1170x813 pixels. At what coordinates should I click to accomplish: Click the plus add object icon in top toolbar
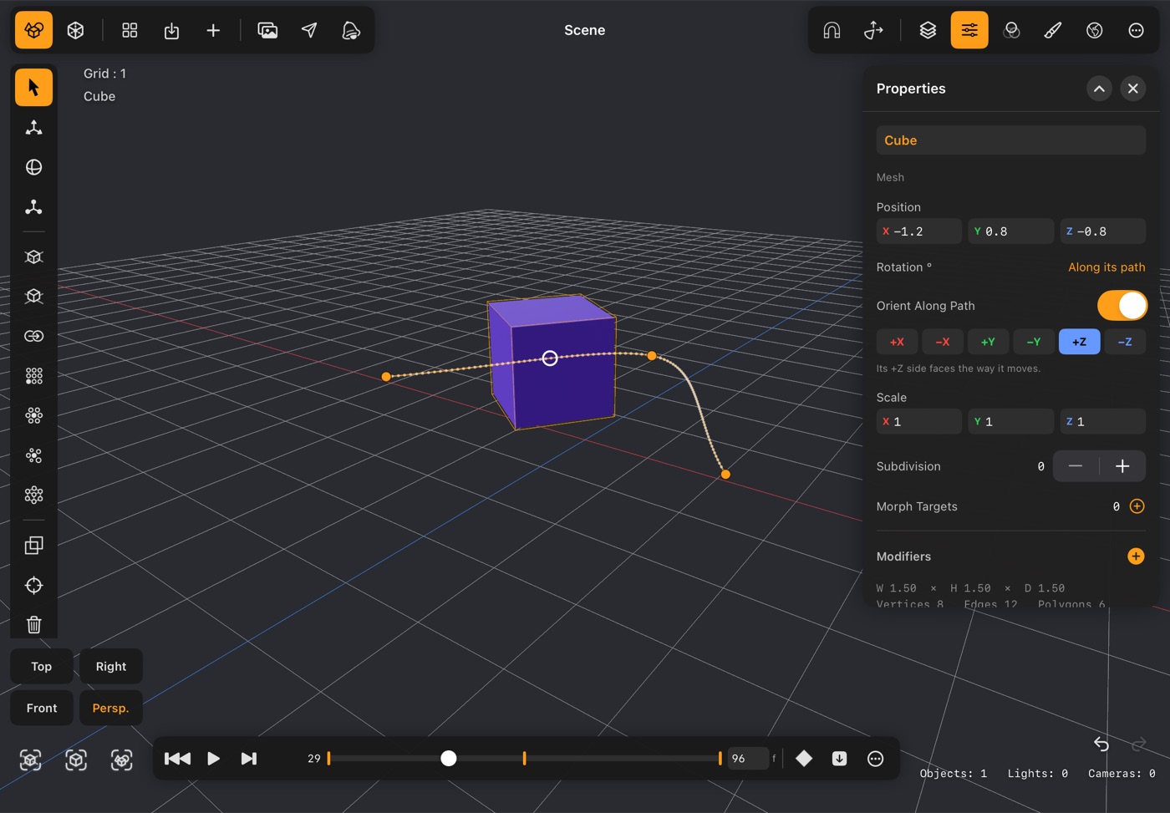click(x=213, y=30)
